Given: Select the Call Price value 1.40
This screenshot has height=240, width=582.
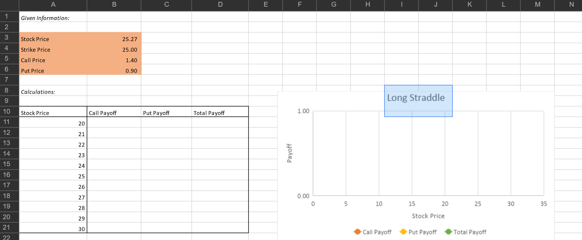Looking at the screenshot, I should point(130,60).
